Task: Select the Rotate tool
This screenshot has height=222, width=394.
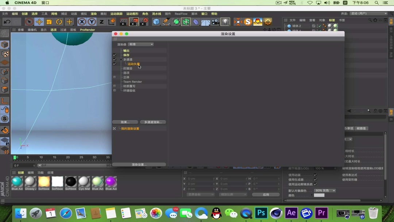Action: (59, 22)
